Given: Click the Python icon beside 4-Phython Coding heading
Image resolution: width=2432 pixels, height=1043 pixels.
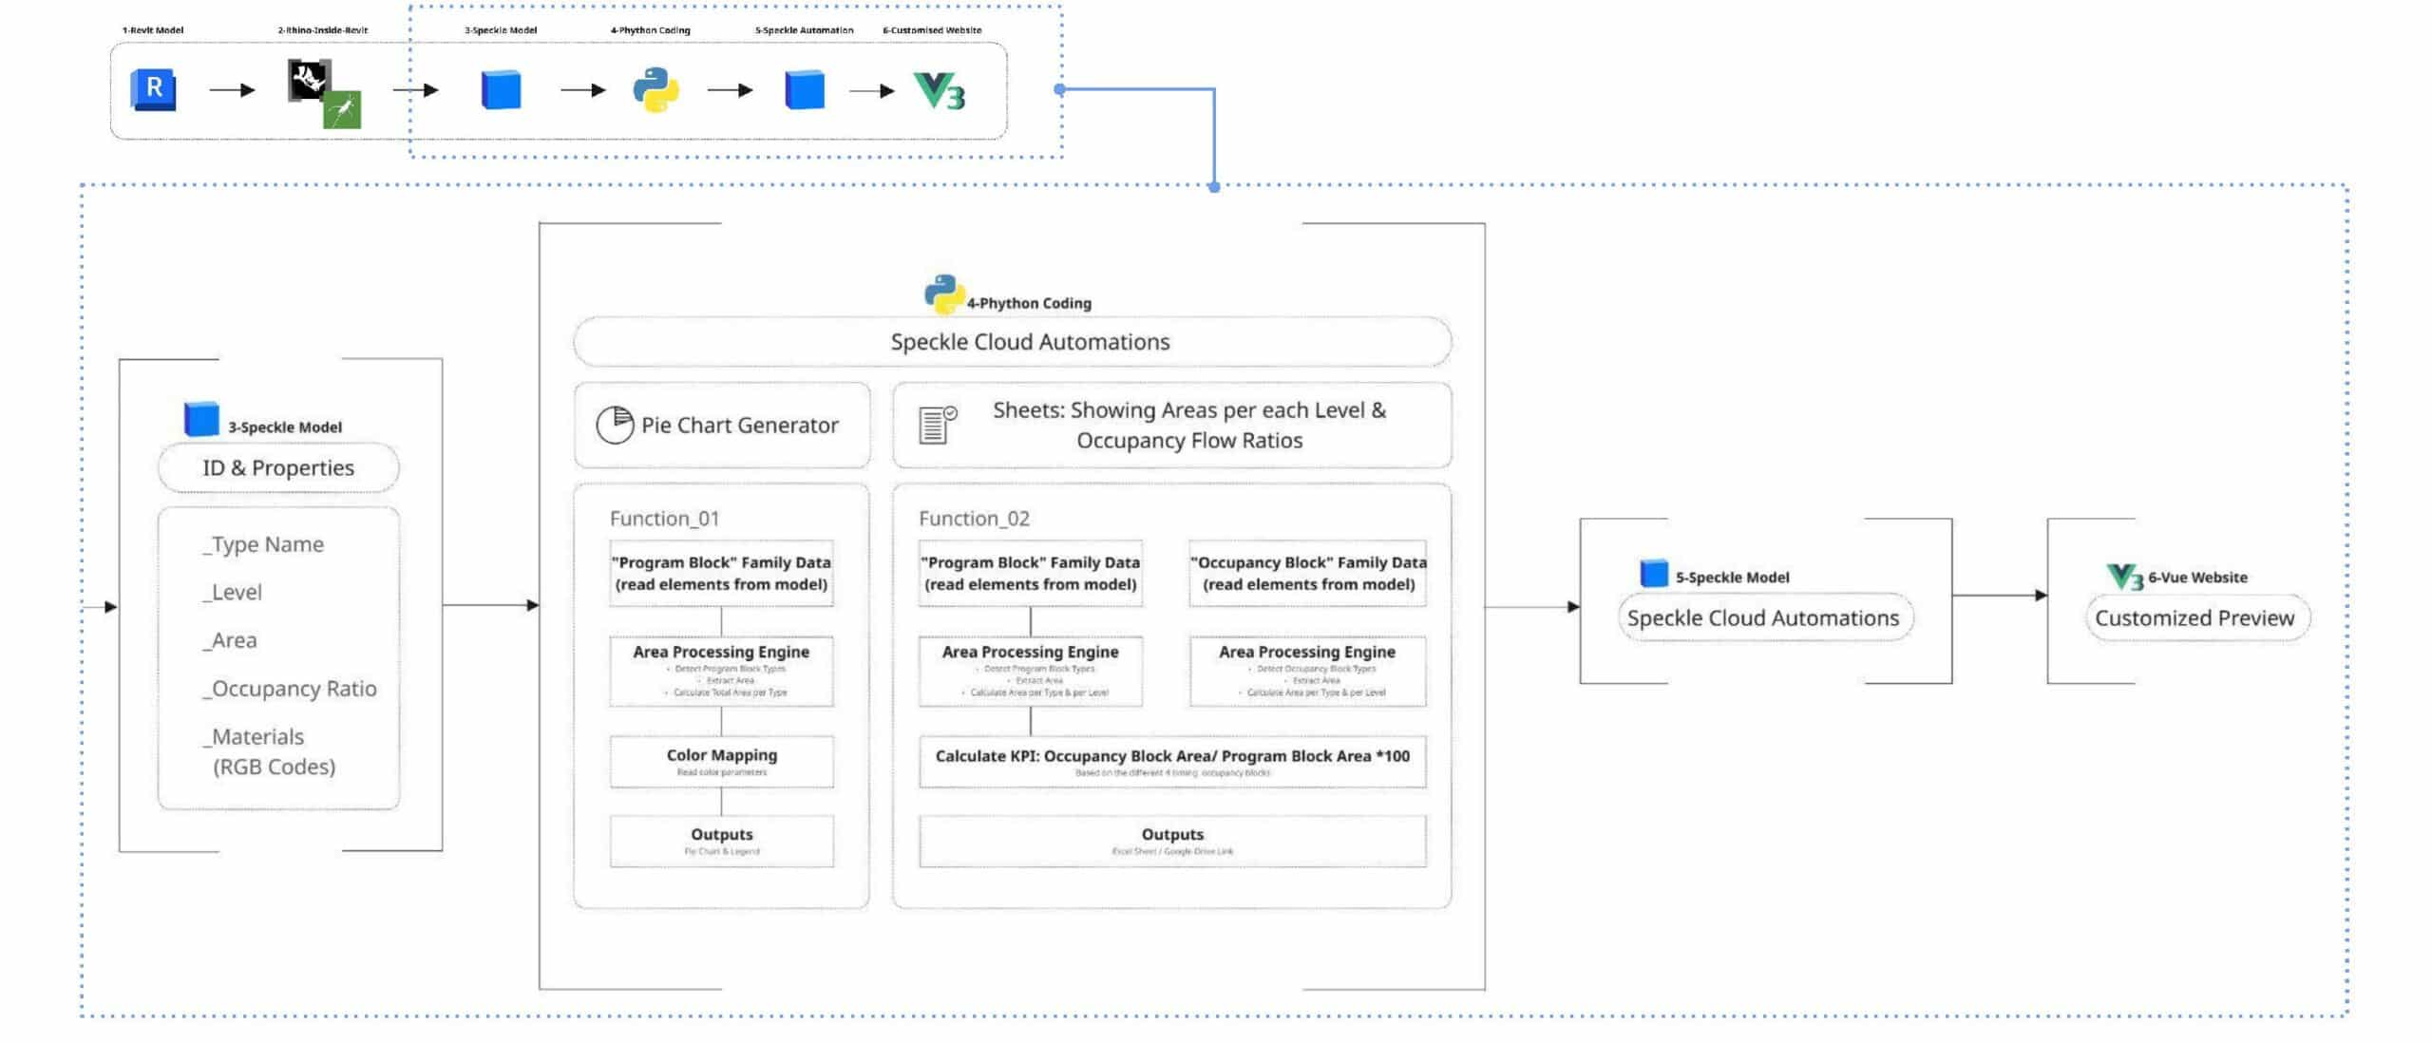Looking at the screenshot, I should coord(943,294).
